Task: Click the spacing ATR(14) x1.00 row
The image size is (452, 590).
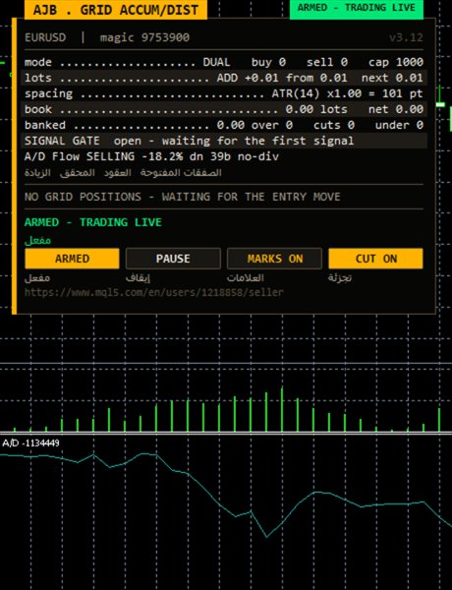Action: pos(224,93)
